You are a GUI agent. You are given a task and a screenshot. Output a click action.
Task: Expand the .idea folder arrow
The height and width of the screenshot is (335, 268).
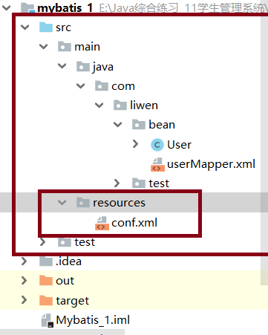tap(24, 261)
